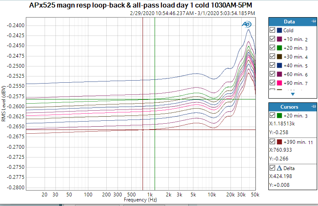
Task: Pin the Data legend panel
Action: tap(313, 21)
